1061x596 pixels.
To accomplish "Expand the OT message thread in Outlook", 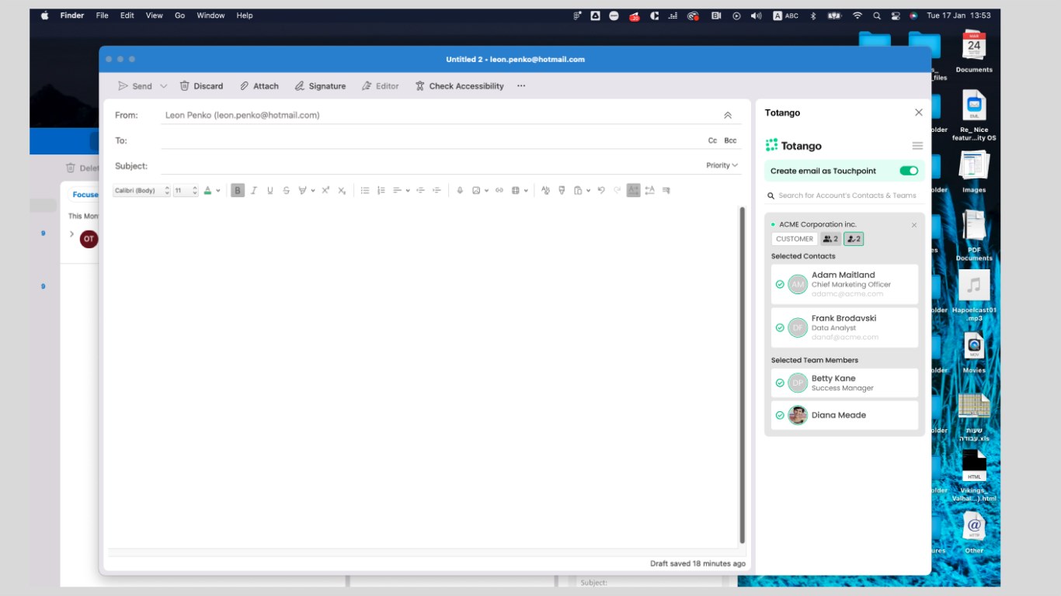I will coord(71,234).
